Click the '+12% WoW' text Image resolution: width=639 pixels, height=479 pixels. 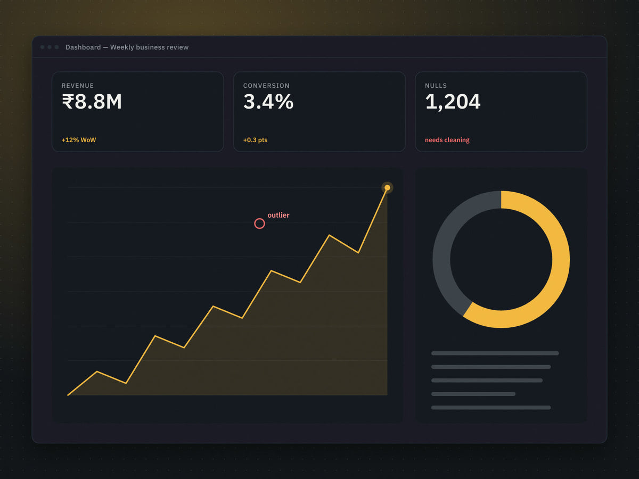point(79,140)
